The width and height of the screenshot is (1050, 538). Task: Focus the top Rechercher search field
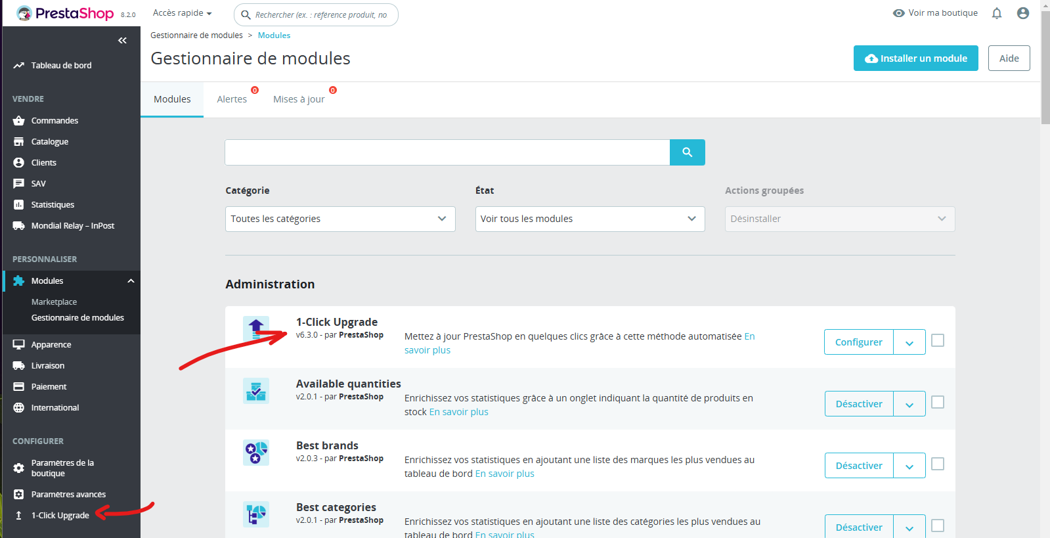pyautogui.click(x=316, y=14)
